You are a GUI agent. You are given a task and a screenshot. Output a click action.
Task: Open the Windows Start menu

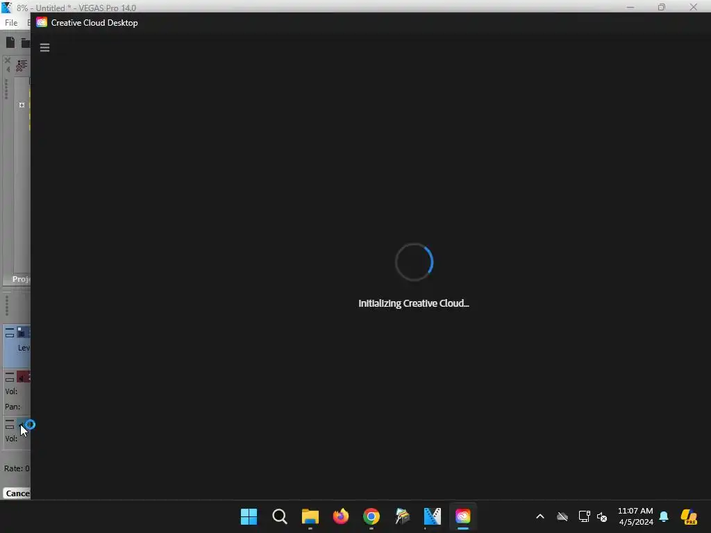point(249,516)
